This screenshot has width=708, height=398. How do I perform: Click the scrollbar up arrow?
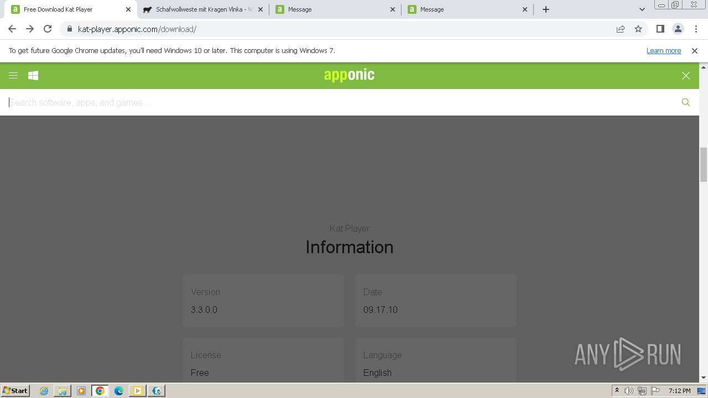click(704, 67)
